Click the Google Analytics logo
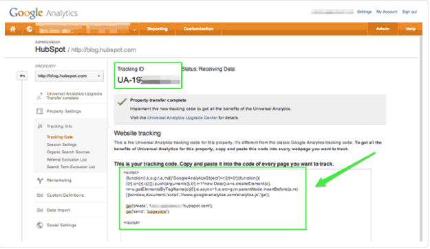The height and width of the screenshot is (249, 430). 43,13
